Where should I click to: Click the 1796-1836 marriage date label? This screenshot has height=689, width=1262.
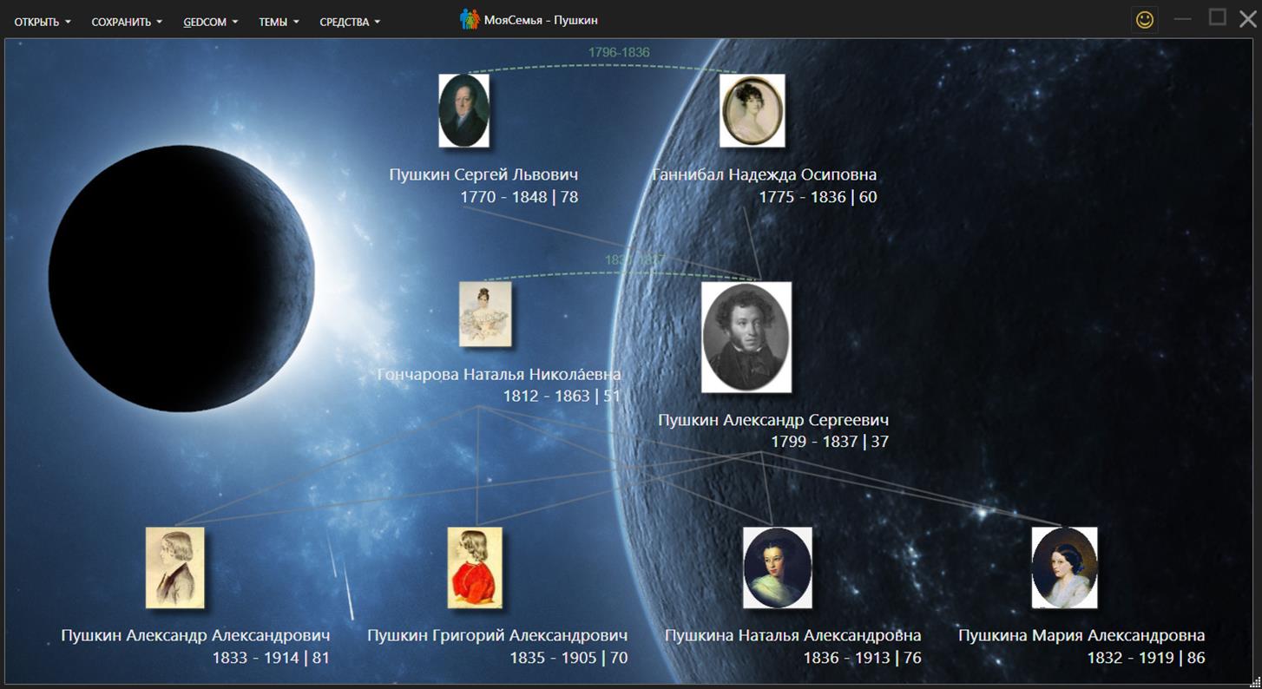point(619,52)
